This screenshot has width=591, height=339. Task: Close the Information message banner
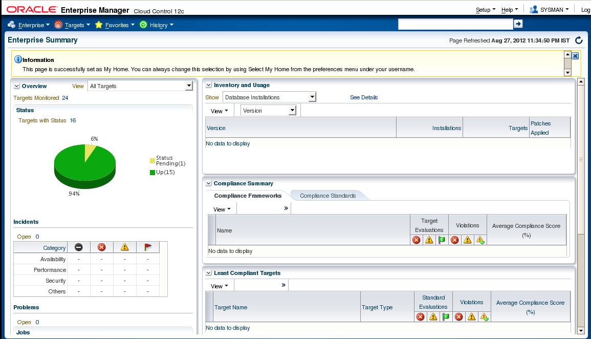click(x=575, y=56)
